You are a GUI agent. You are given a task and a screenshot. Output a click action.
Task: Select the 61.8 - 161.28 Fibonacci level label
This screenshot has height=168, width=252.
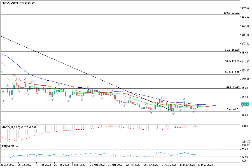[232, 50]
